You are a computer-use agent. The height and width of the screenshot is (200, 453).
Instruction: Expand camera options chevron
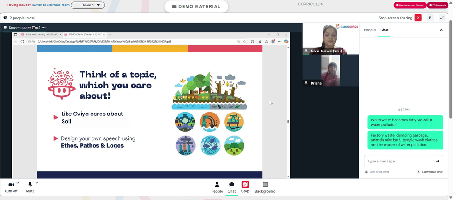(x=18, y=183)
